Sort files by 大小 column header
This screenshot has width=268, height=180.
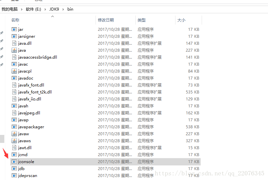click(181, 20)
